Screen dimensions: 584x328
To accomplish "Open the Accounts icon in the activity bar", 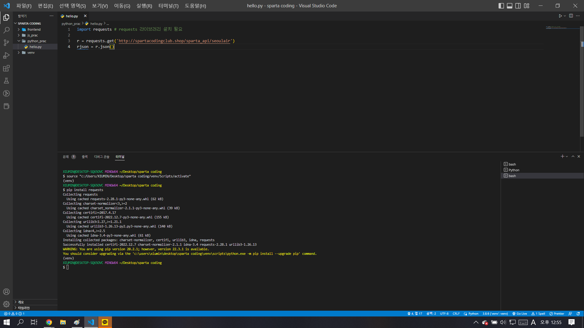I will pos(6,292).
